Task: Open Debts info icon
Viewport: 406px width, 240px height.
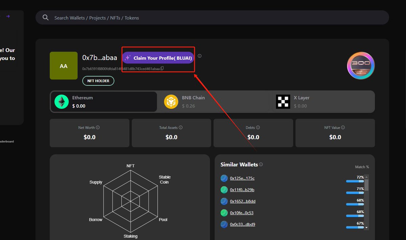Action: click(x=258, y=128)
